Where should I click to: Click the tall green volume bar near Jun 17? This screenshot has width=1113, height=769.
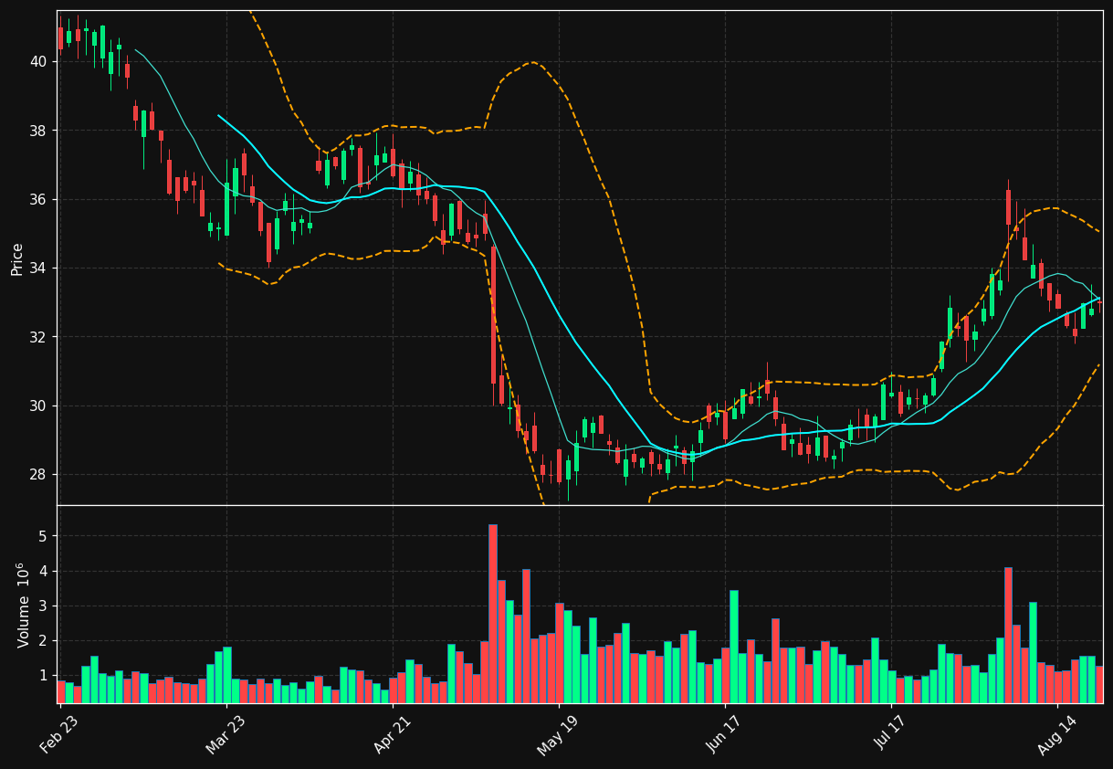point(734,647)
